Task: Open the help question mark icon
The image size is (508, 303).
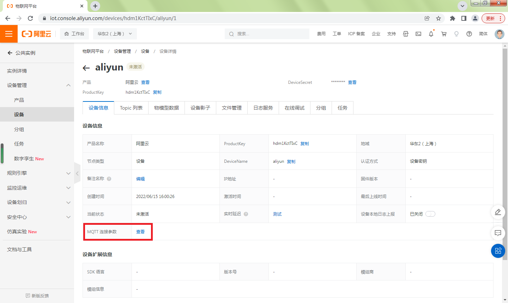Action: (x=469, y=34)
